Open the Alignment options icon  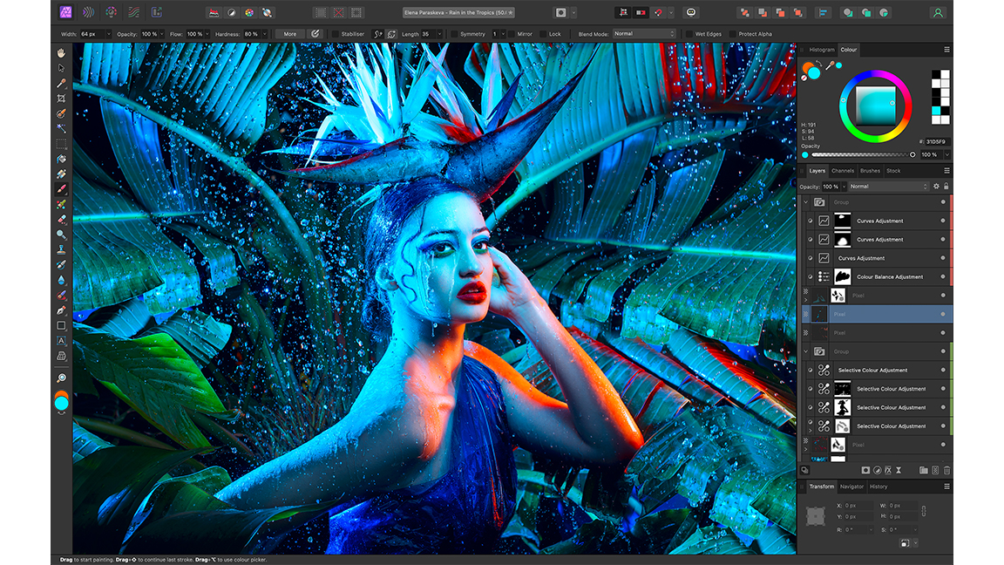[x=823, y=13]
